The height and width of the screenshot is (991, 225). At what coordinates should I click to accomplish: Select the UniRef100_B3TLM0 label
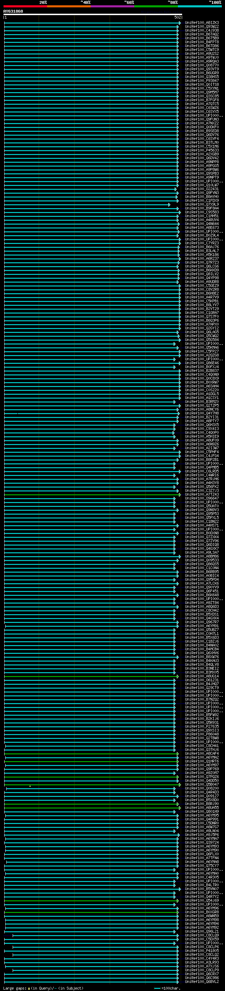(201, 143)
